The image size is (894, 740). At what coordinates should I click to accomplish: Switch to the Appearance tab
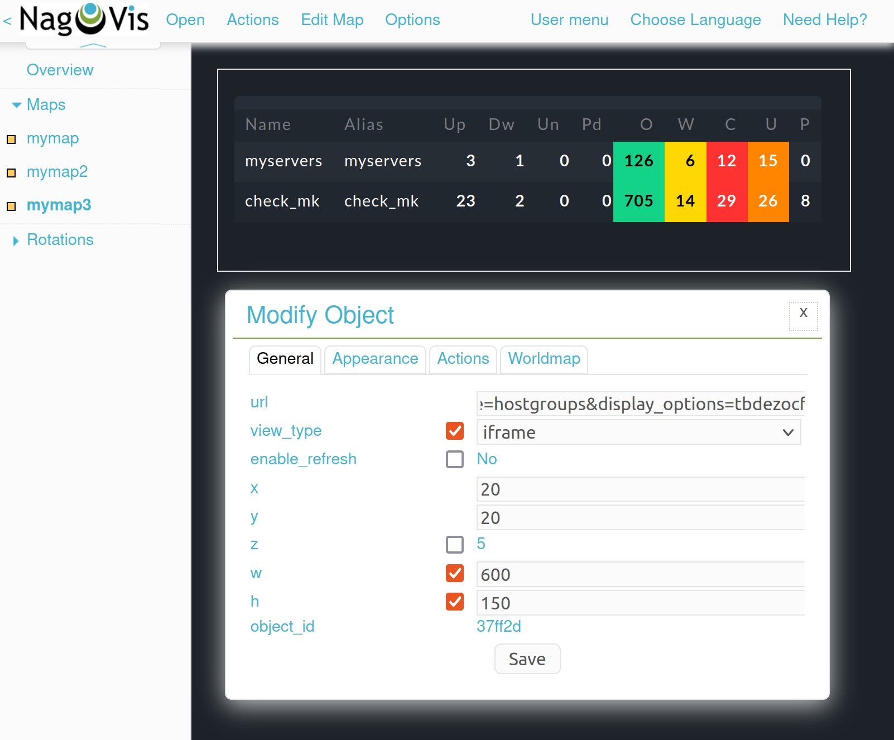(x=375, y=359)
